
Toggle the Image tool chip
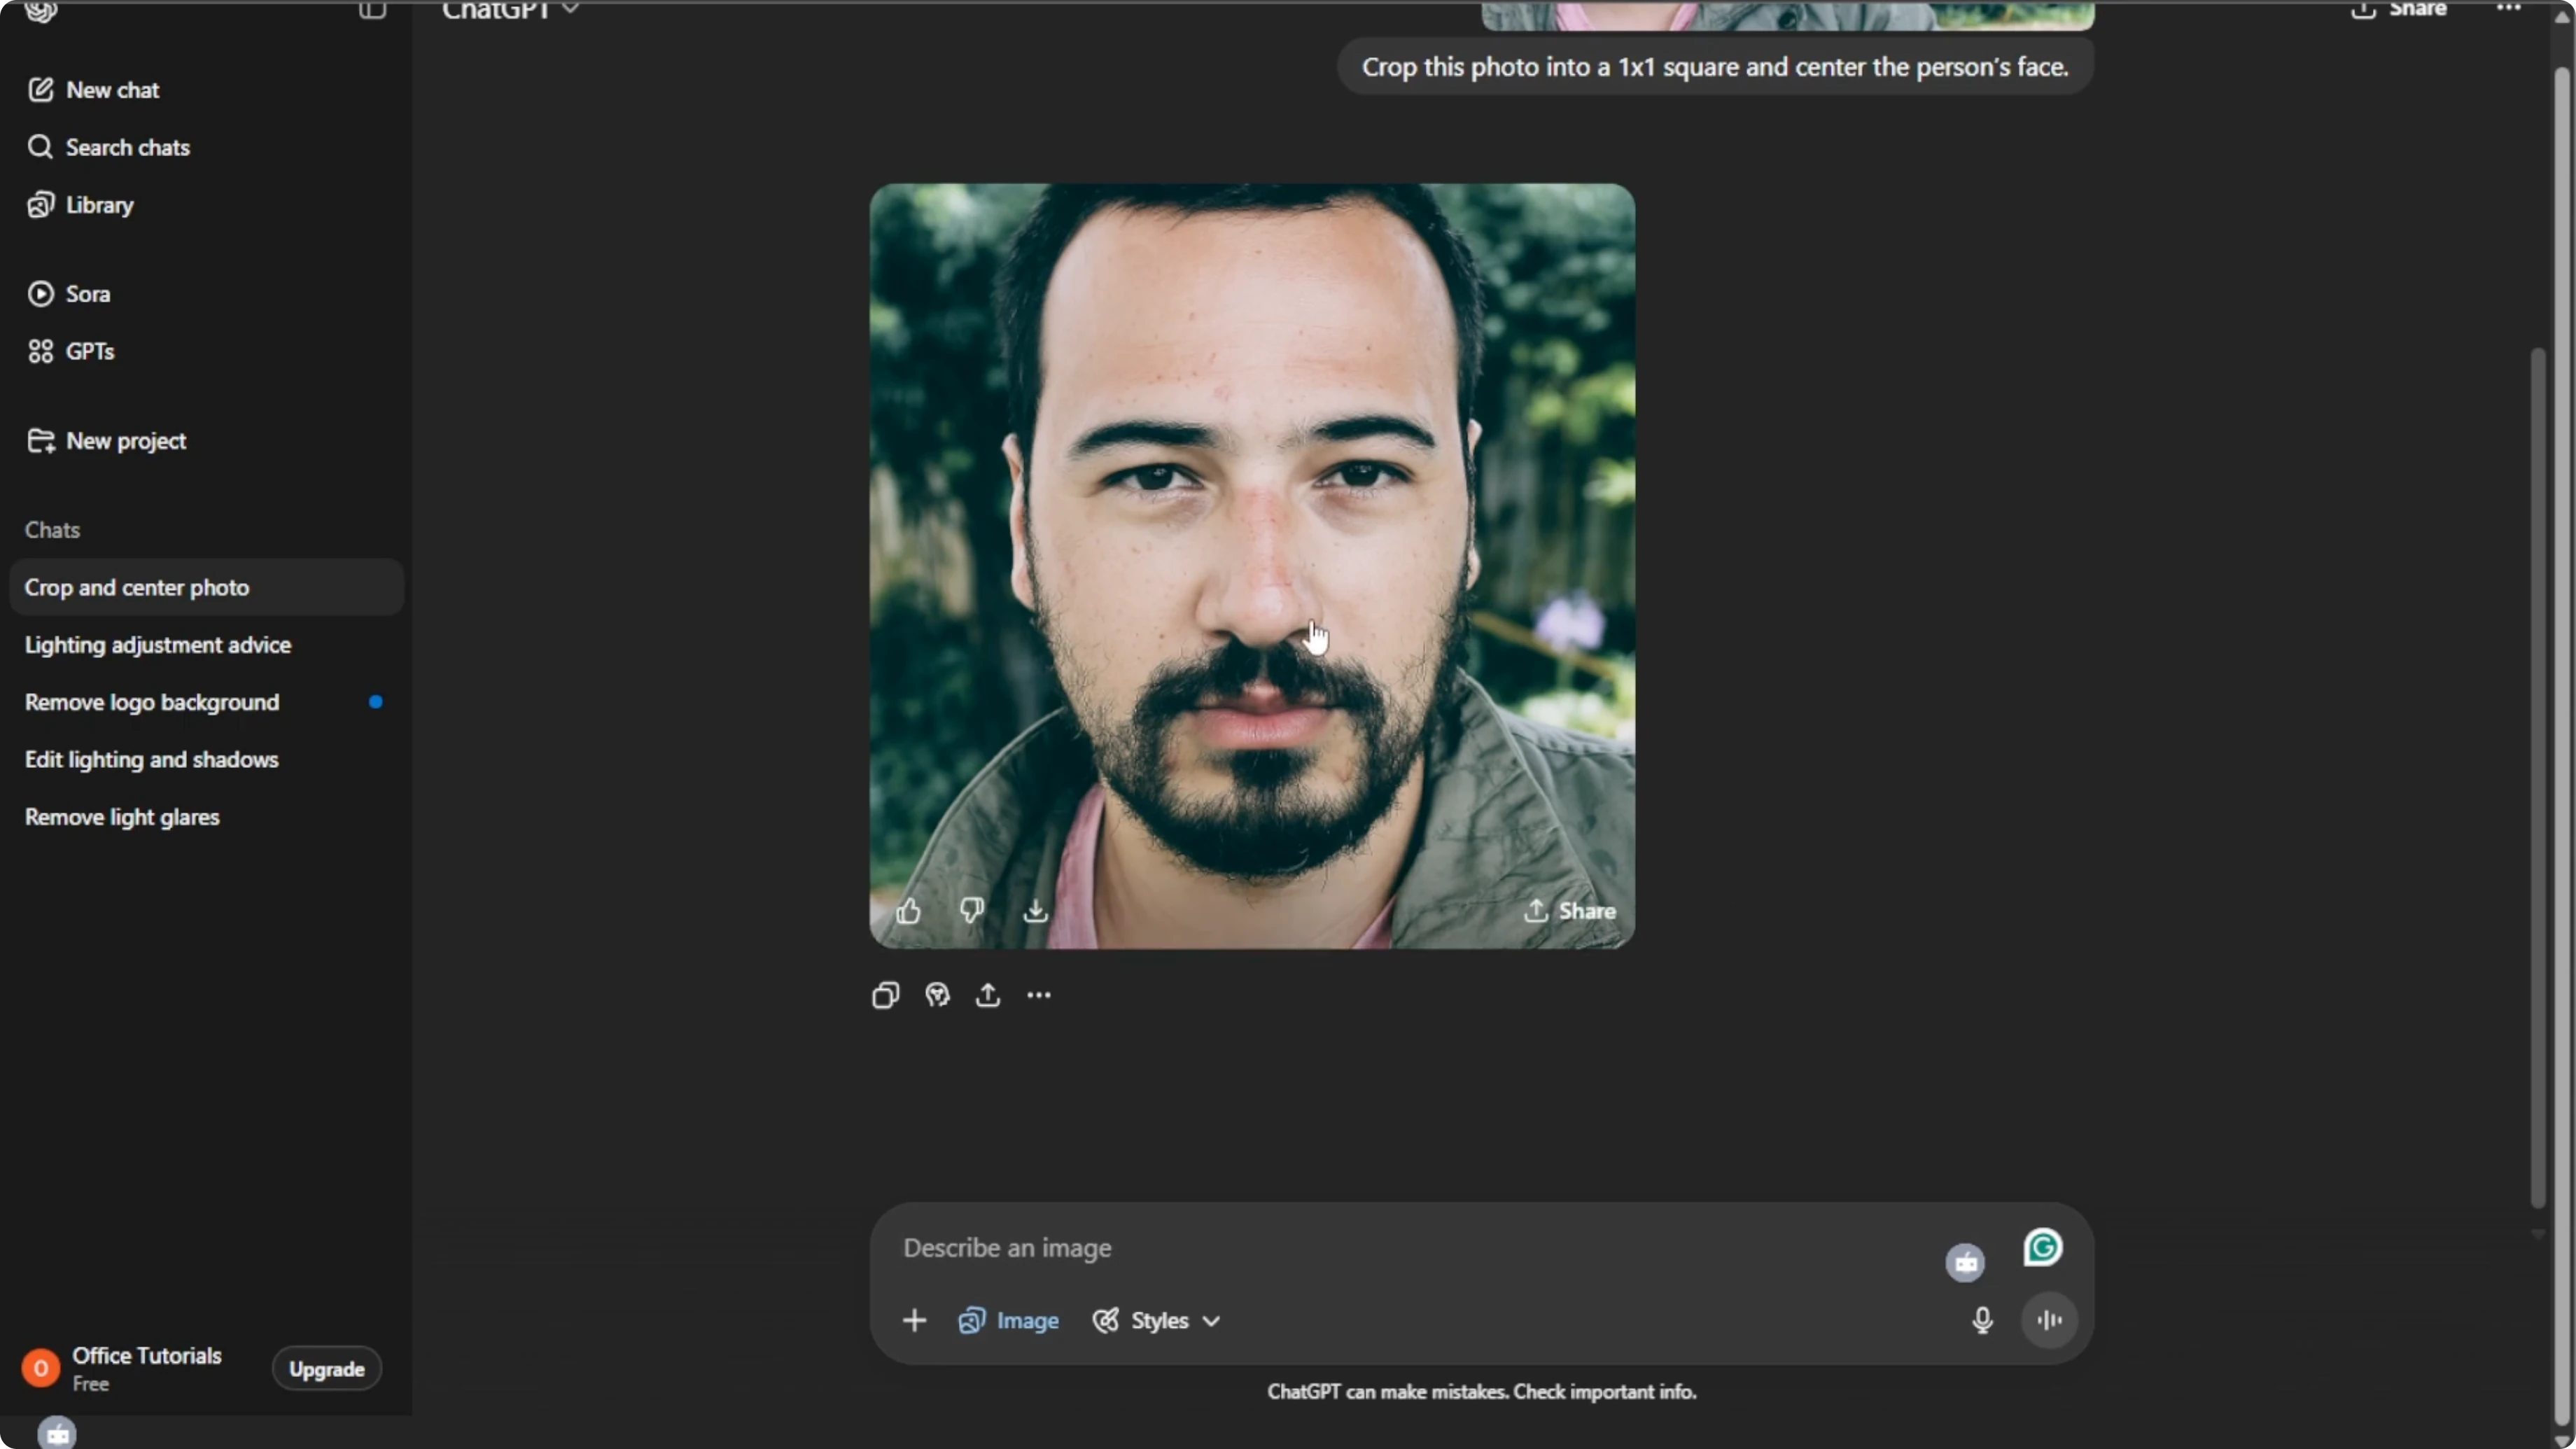click(1008, 1321)
